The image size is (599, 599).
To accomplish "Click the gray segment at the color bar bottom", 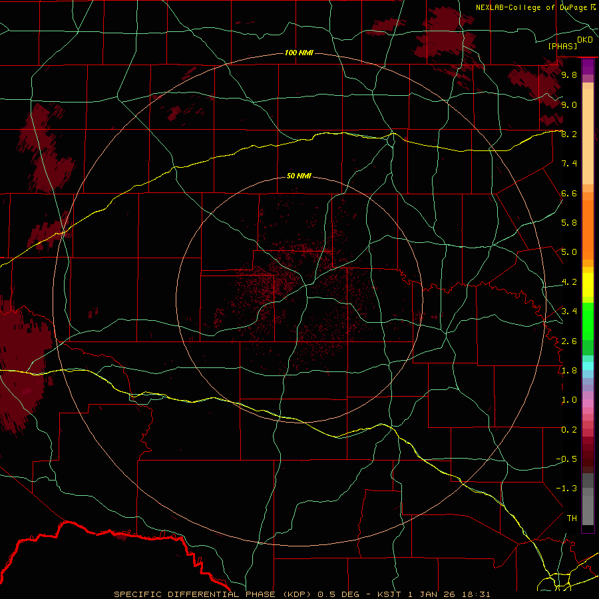I will point(588,510).
